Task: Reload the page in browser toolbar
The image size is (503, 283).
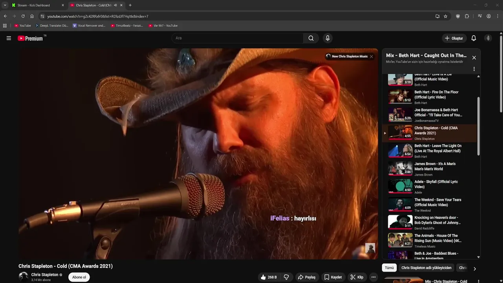Action: pos(23,16)
